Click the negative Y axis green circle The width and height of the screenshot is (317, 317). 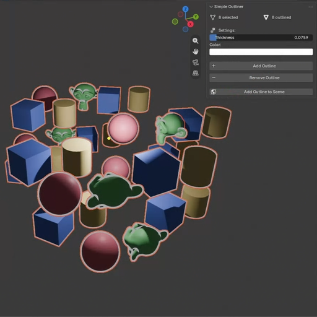pyautogui.click(x=175, y=22)
